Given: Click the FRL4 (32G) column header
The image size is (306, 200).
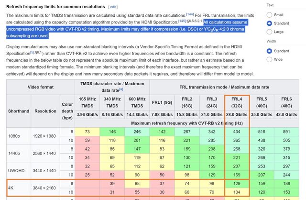Looking at the screenshot, I should coord(236,101).
